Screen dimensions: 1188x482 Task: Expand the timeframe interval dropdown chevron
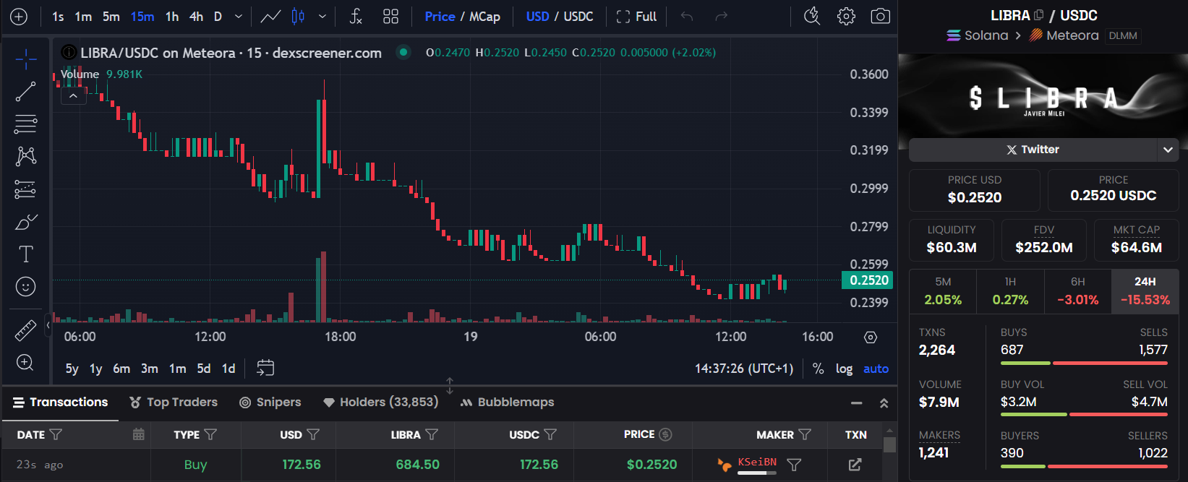[239, 17]
